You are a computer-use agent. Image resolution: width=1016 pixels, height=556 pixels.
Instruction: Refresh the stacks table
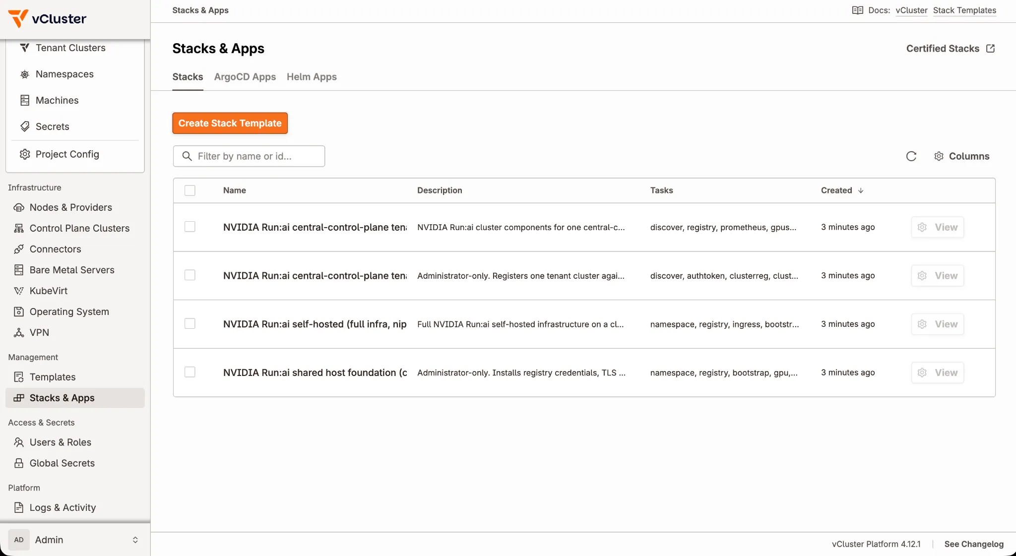911,156
